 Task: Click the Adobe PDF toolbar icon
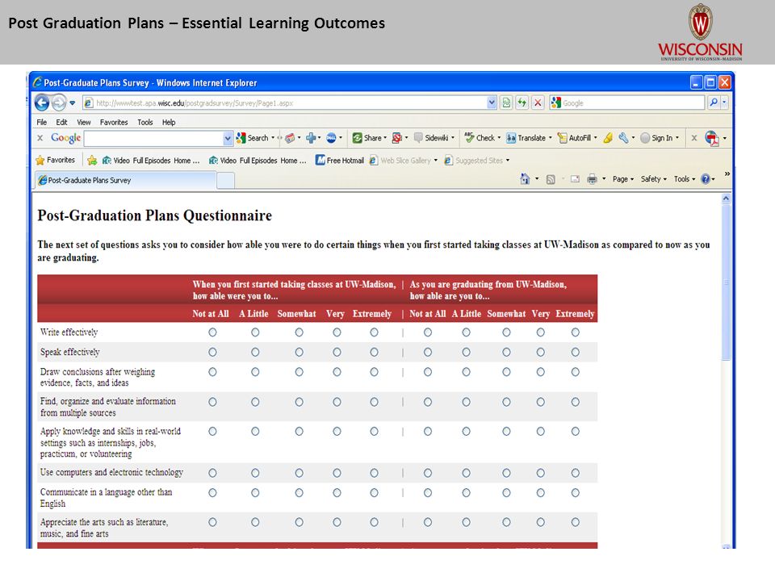[712, 138]
